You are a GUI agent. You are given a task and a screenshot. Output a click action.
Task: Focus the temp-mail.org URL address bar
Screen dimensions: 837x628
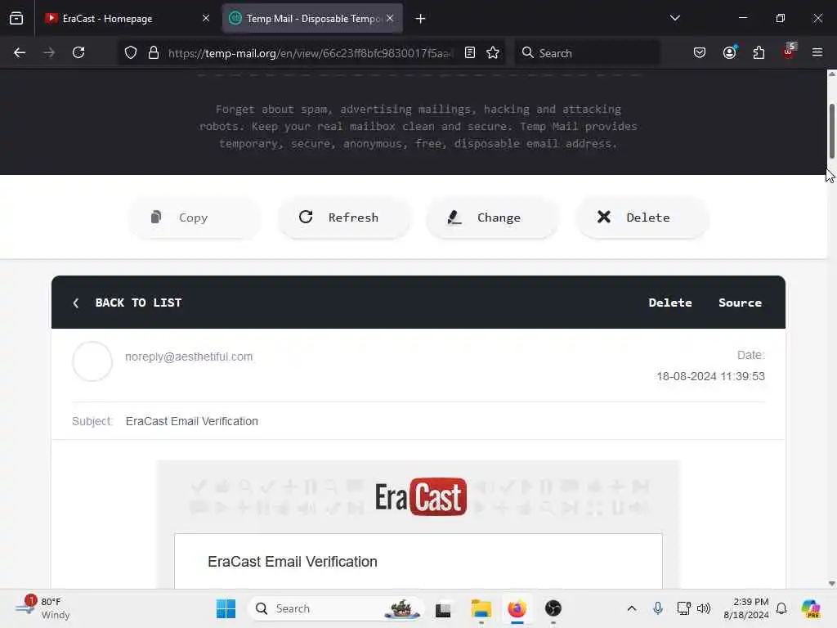(x=310, y=53)
